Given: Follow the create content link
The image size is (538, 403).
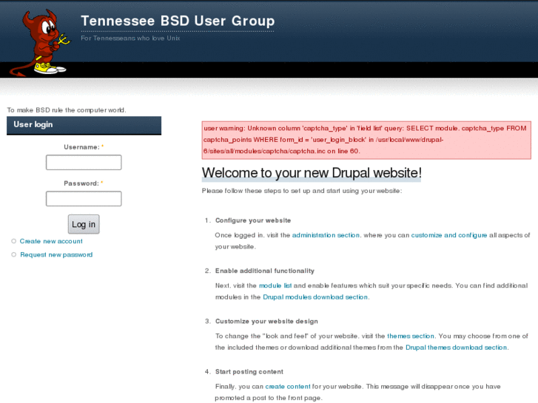Looking at the screenshot, I should click(x=288, y=386).
